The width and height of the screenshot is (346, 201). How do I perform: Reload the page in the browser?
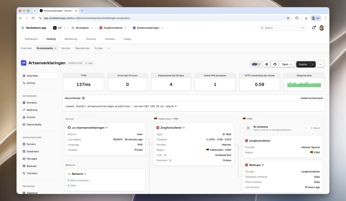click(33, 18)
